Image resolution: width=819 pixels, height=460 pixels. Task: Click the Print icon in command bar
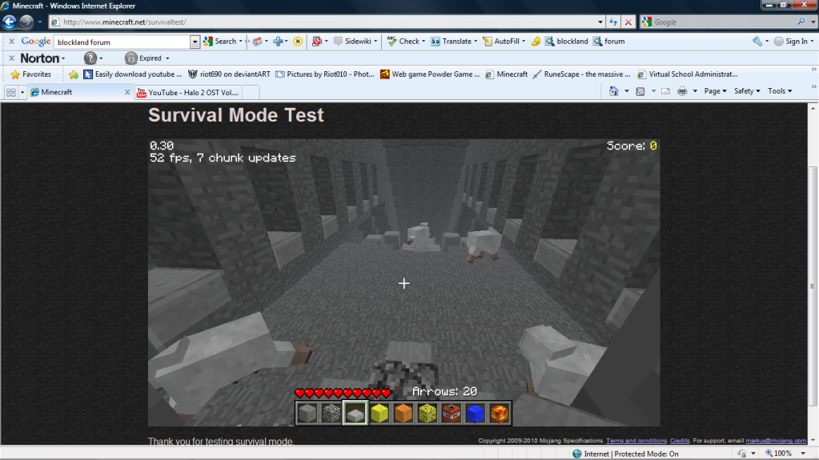click(682, 91)
